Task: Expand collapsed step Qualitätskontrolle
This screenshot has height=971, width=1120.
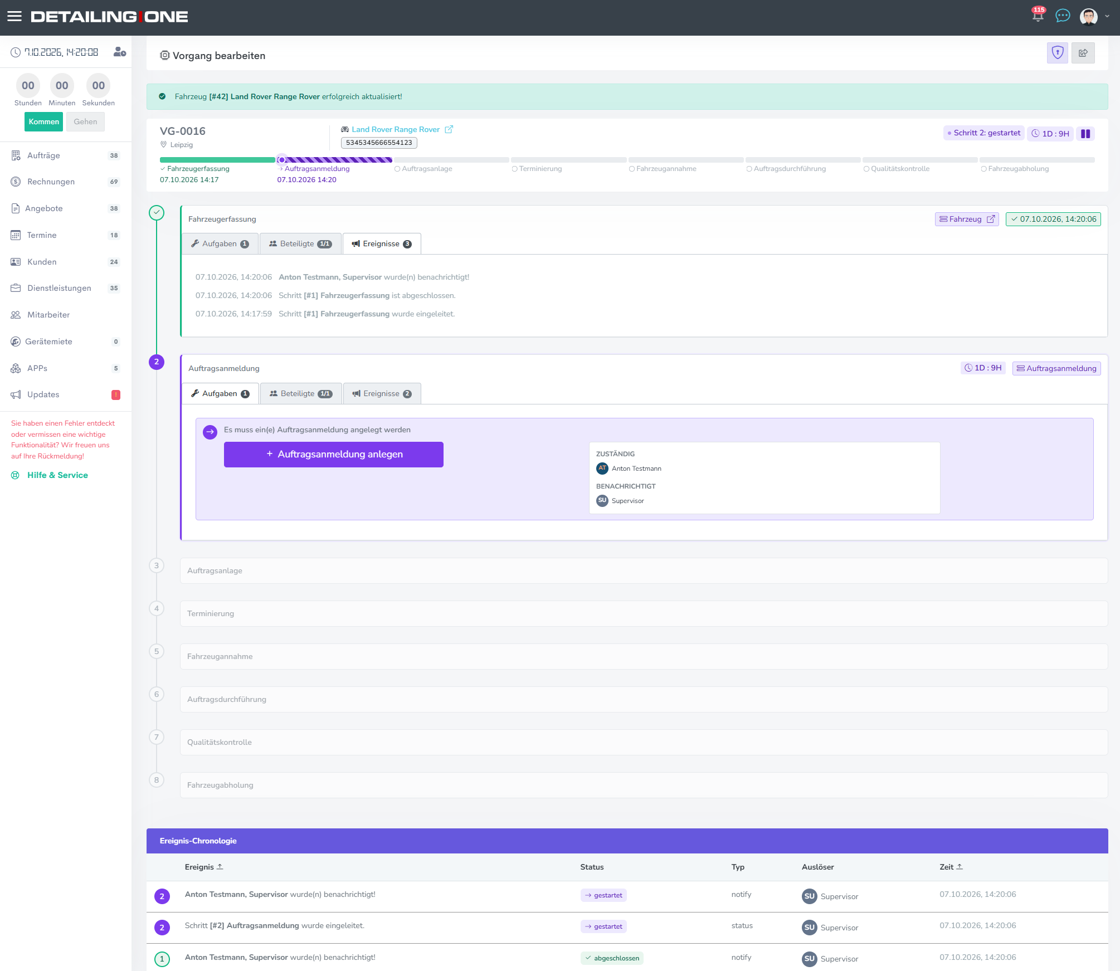Action: point(644,743)
